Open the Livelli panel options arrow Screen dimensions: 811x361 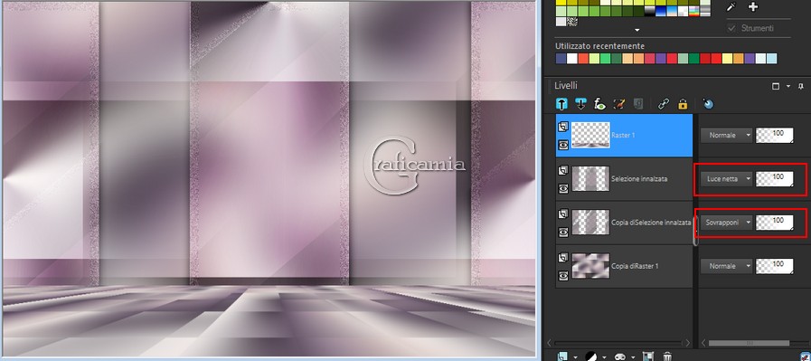pyautogui.click(x=788, y=86)
